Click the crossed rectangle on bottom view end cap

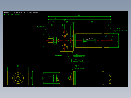click(110, 78)
